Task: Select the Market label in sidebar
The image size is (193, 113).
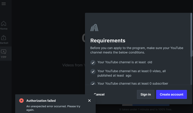Action: coord(4,43)
